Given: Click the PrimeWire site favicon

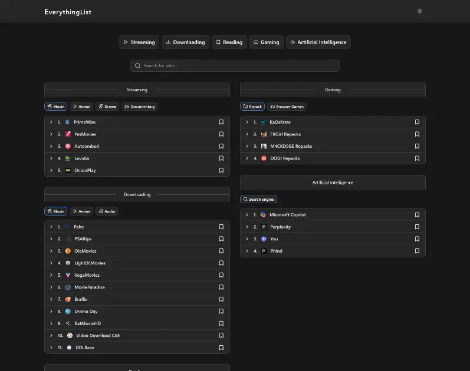Looking at the screenshot, I should point(67,122).
